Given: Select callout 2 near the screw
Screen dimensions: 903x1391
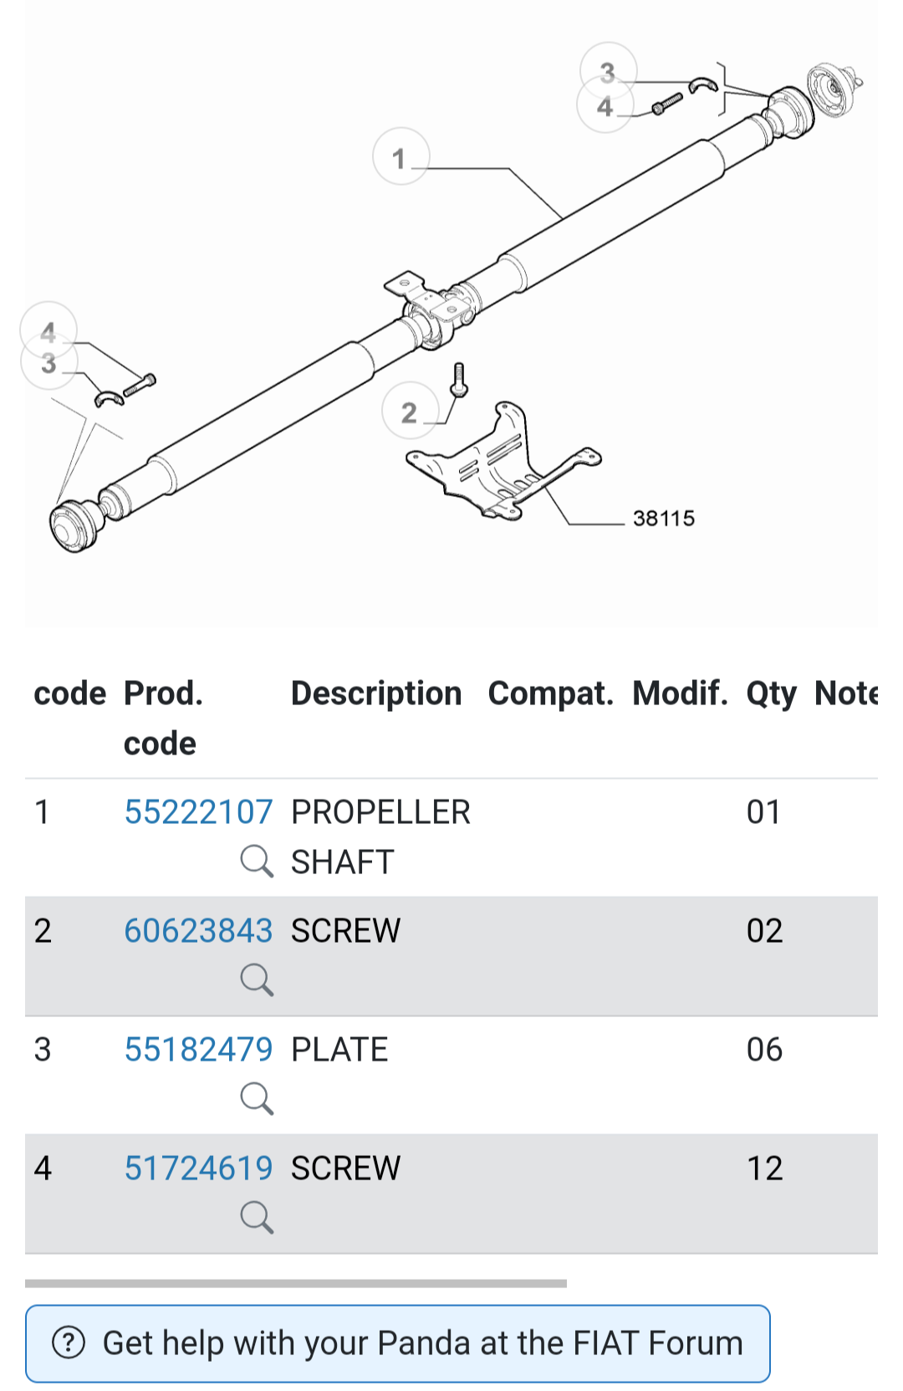Looking at the screenshot, I should point(410,412).
